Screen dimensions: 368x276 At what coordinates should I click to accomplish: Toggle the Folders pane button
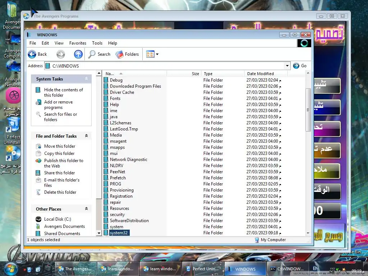coord(127,54)
